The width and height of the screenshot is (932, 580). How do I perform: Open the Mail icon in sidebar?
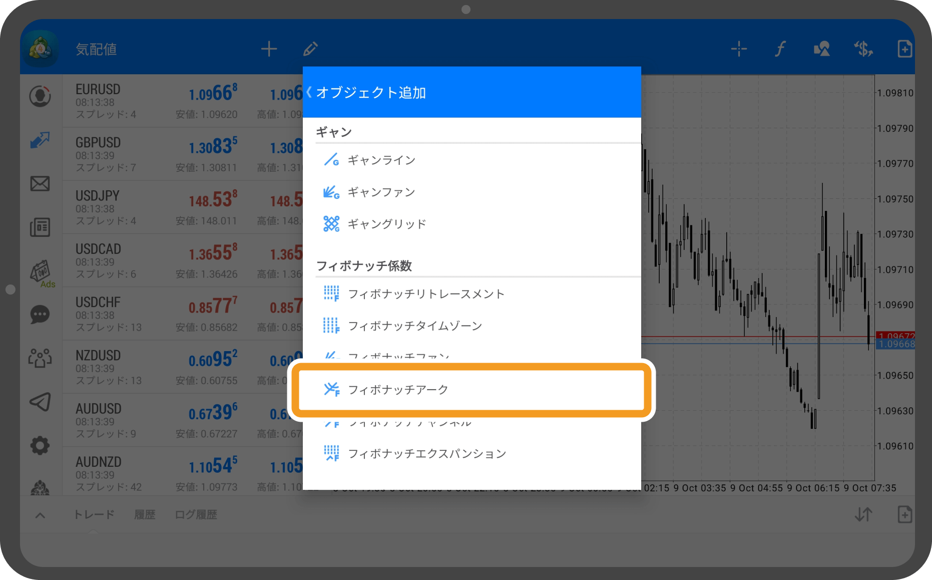[40, 184]
